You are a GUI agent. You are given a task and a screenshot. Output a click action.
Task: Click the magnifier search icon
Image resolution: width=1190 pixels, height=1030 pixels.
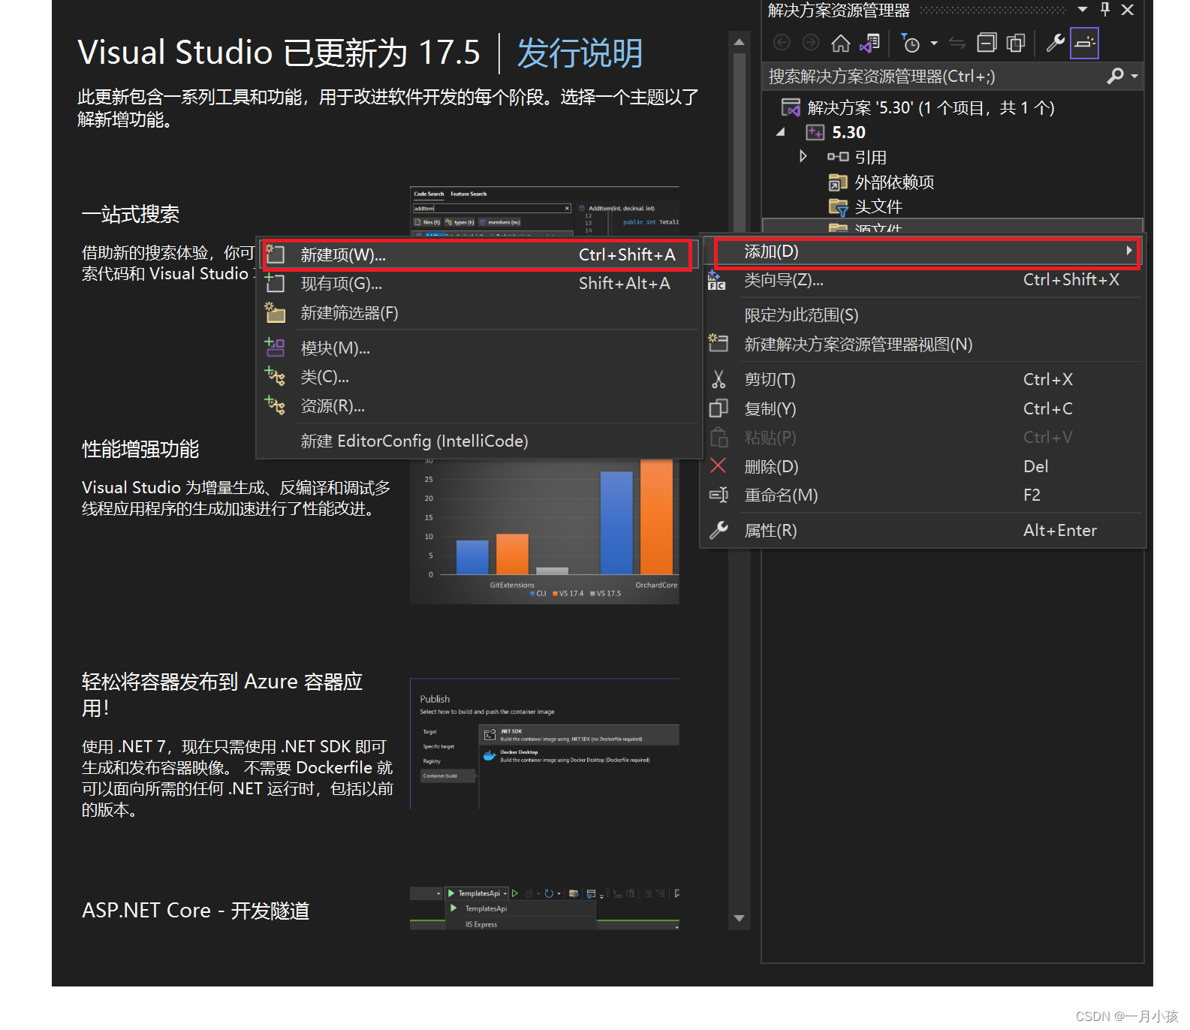coord(1115,76)
